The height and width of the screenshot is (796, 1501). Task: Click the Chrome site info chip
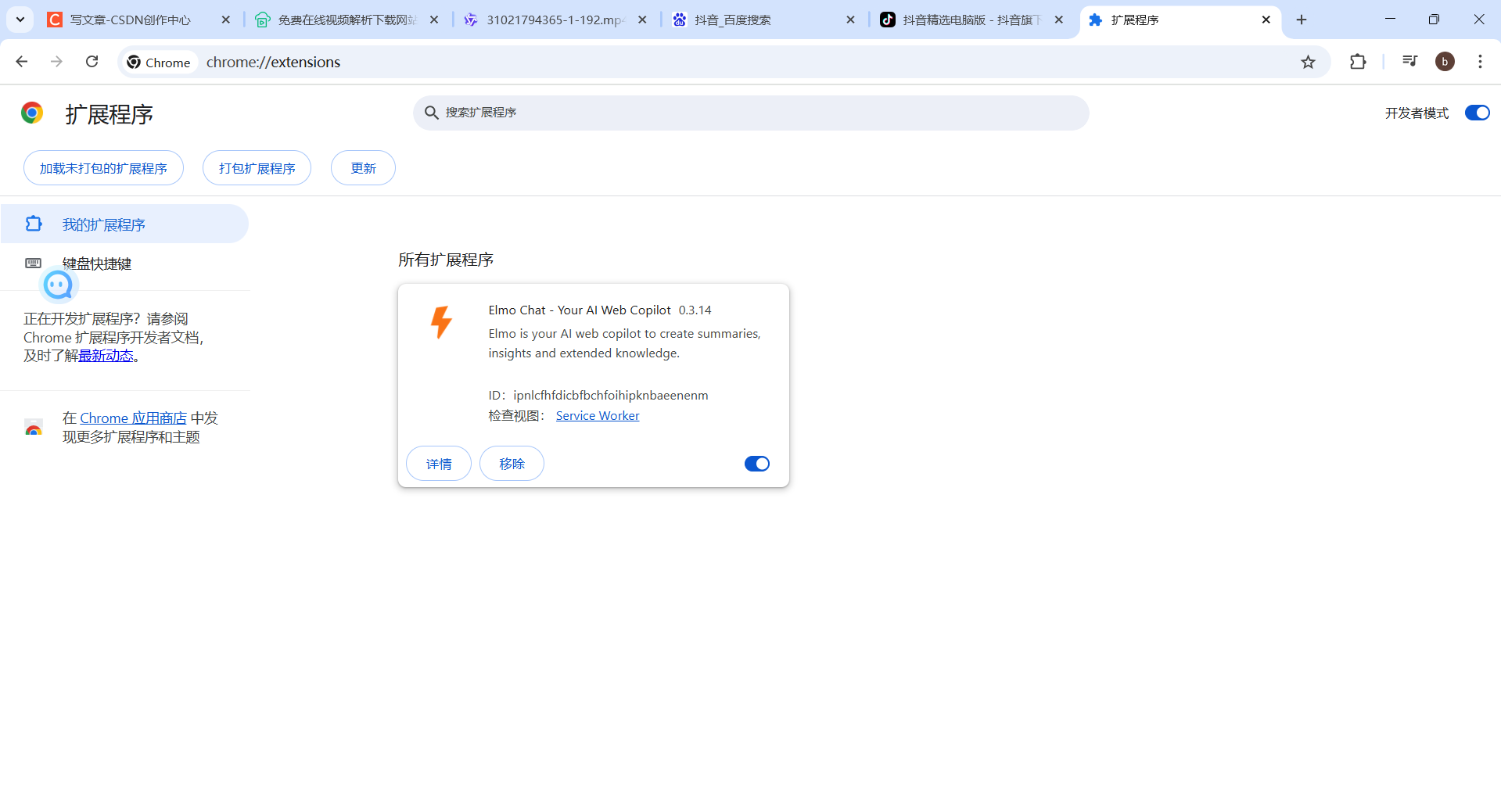(159, 63)
